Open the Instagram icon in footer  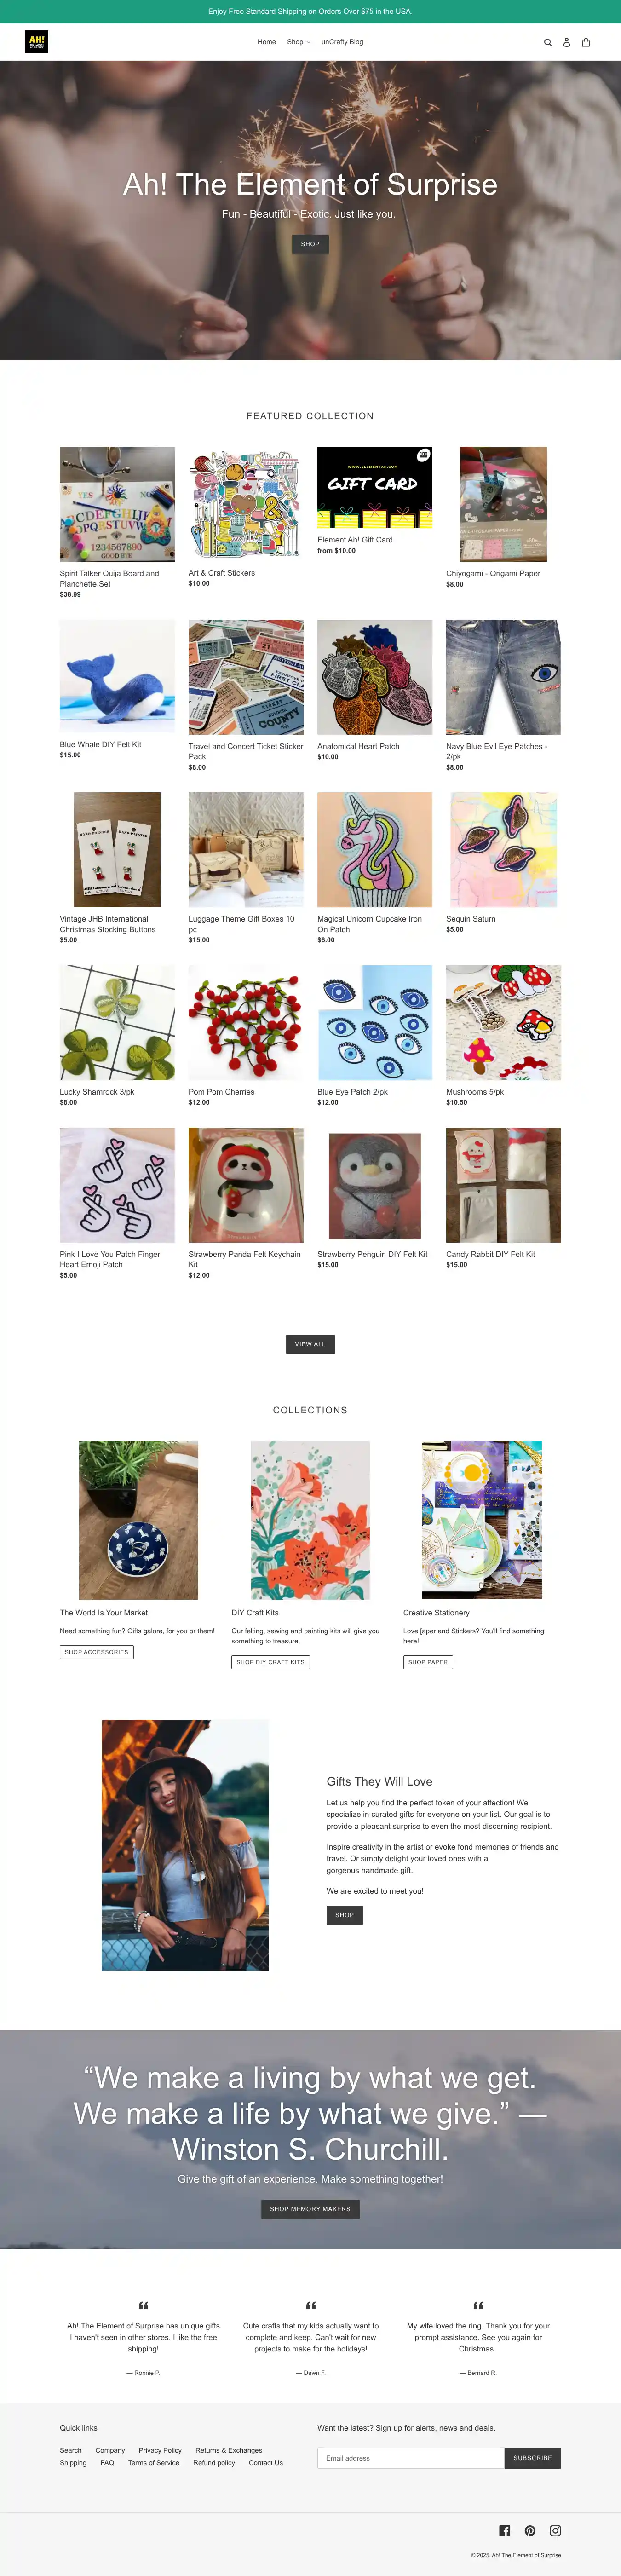pyautogui.click(x=555, y=2530)
